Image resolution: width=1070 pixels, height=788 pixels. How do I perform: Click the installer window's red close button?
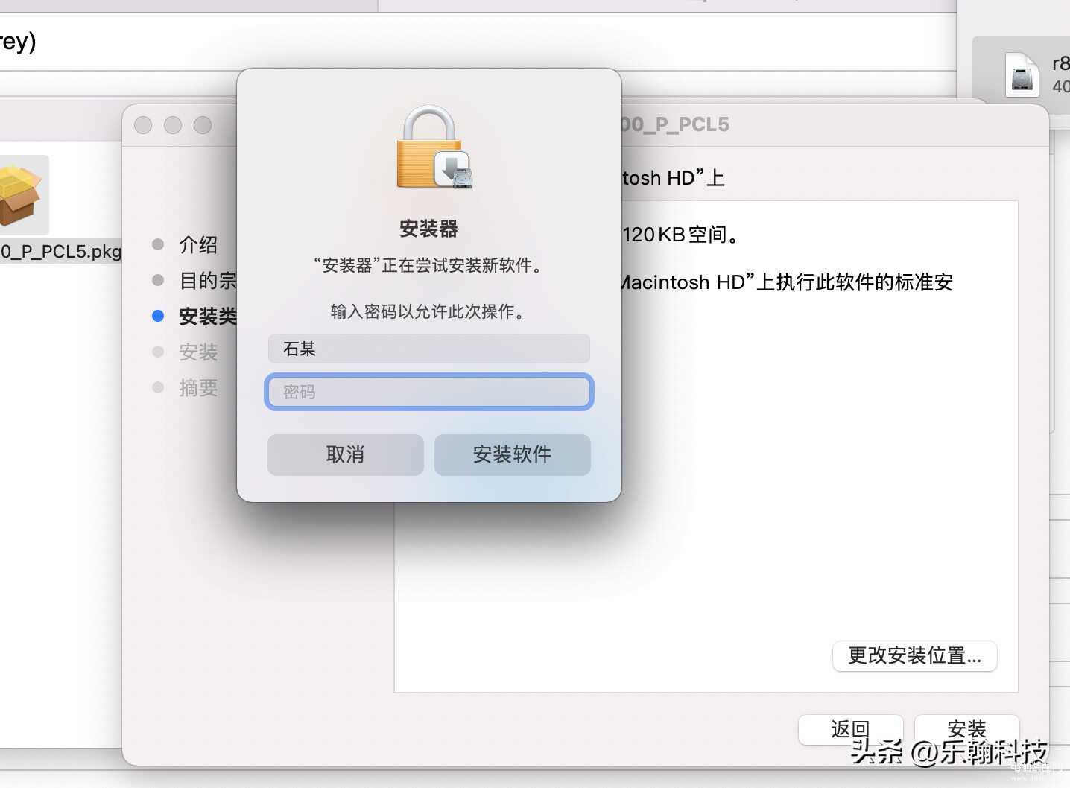(143, 125)
